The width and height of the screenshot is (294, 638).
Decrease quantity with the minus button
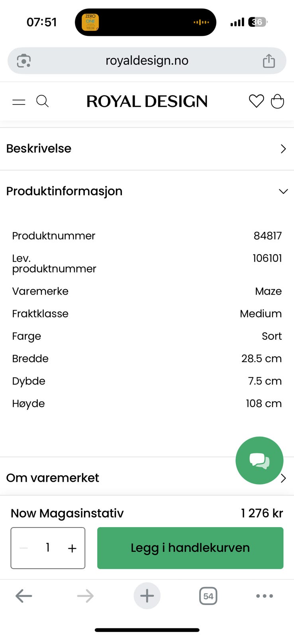tap(24, 548)
